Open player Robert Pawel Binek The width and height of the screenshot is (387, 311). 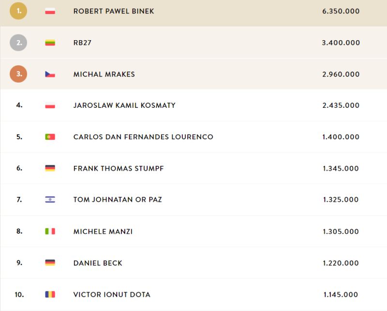point(114,11)
